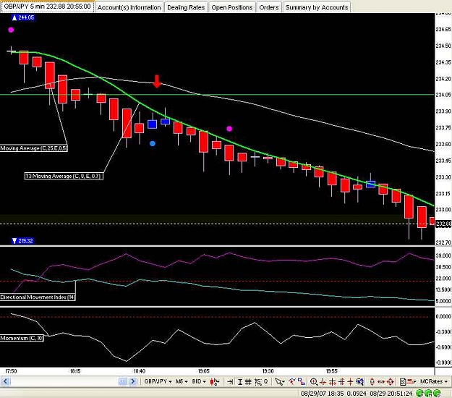Click the small Q icon in toolbar

coord(266,381)
